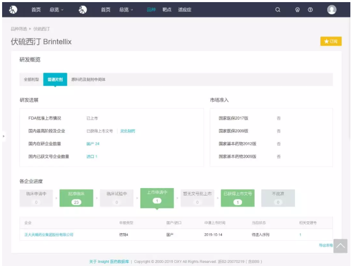Click 待进入序列 status cell
Viewport: 353px width, 266px height.
[260, 235]
